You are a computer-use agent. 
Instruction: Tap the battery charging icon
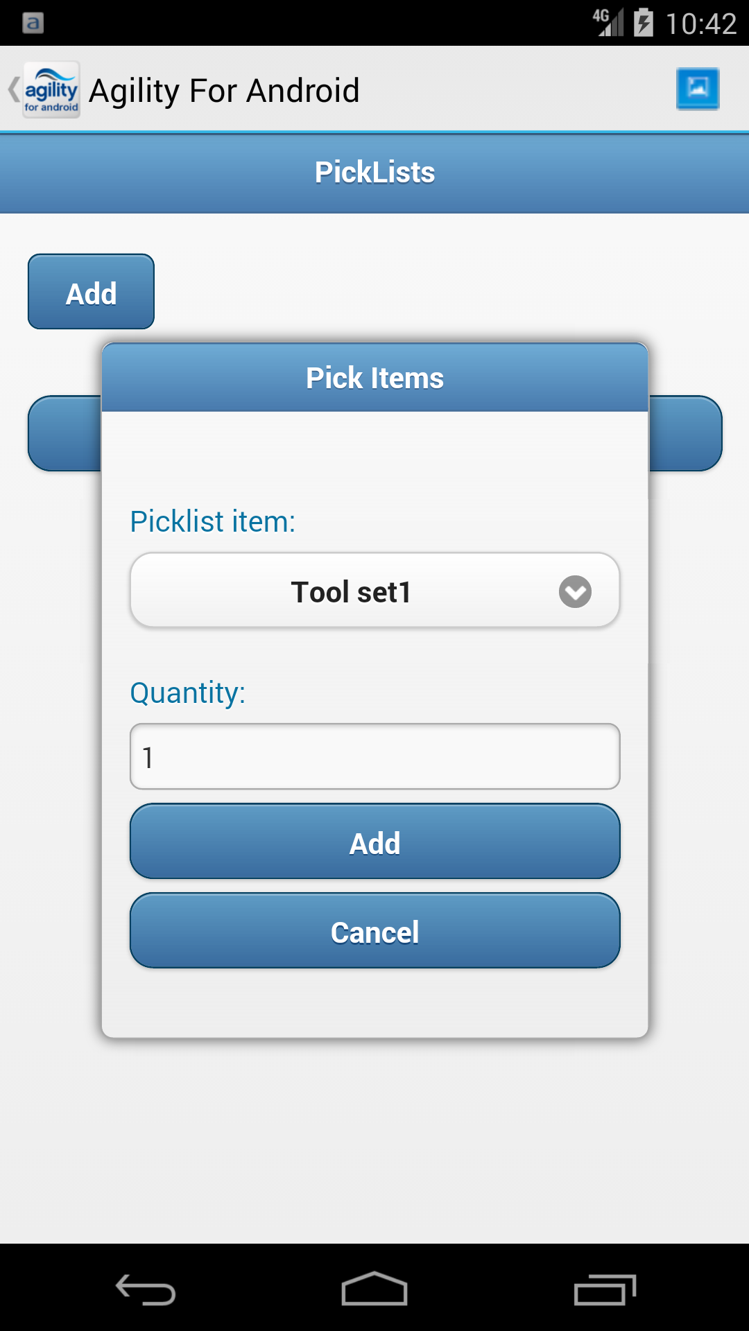coord(644,23)
